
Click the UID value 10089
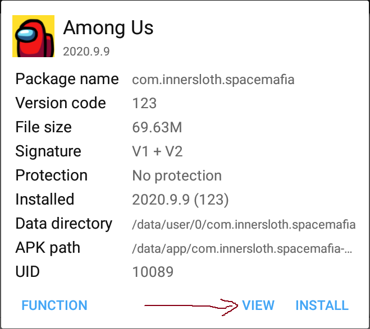coord(153,272)
